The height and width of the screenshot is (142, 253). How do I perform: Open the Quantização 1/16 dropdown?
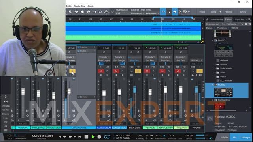(x=122, y=13)
